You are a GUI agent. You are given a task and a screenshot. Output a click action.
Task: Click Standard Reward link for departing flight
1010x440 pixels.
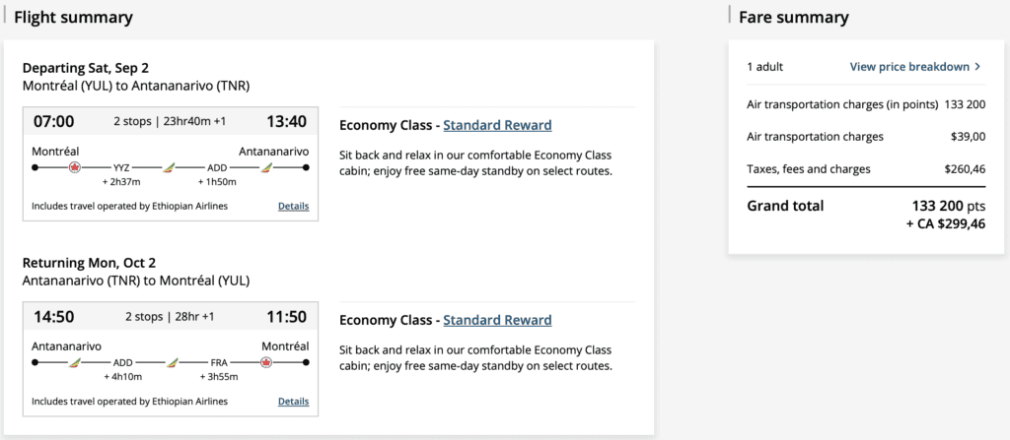click(497, 125)
